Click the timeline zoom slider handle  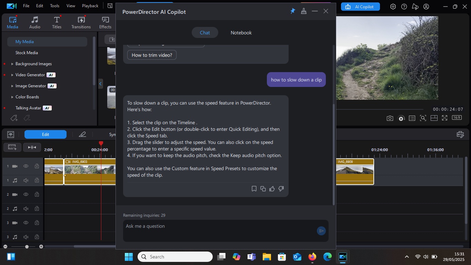point(27,247)
